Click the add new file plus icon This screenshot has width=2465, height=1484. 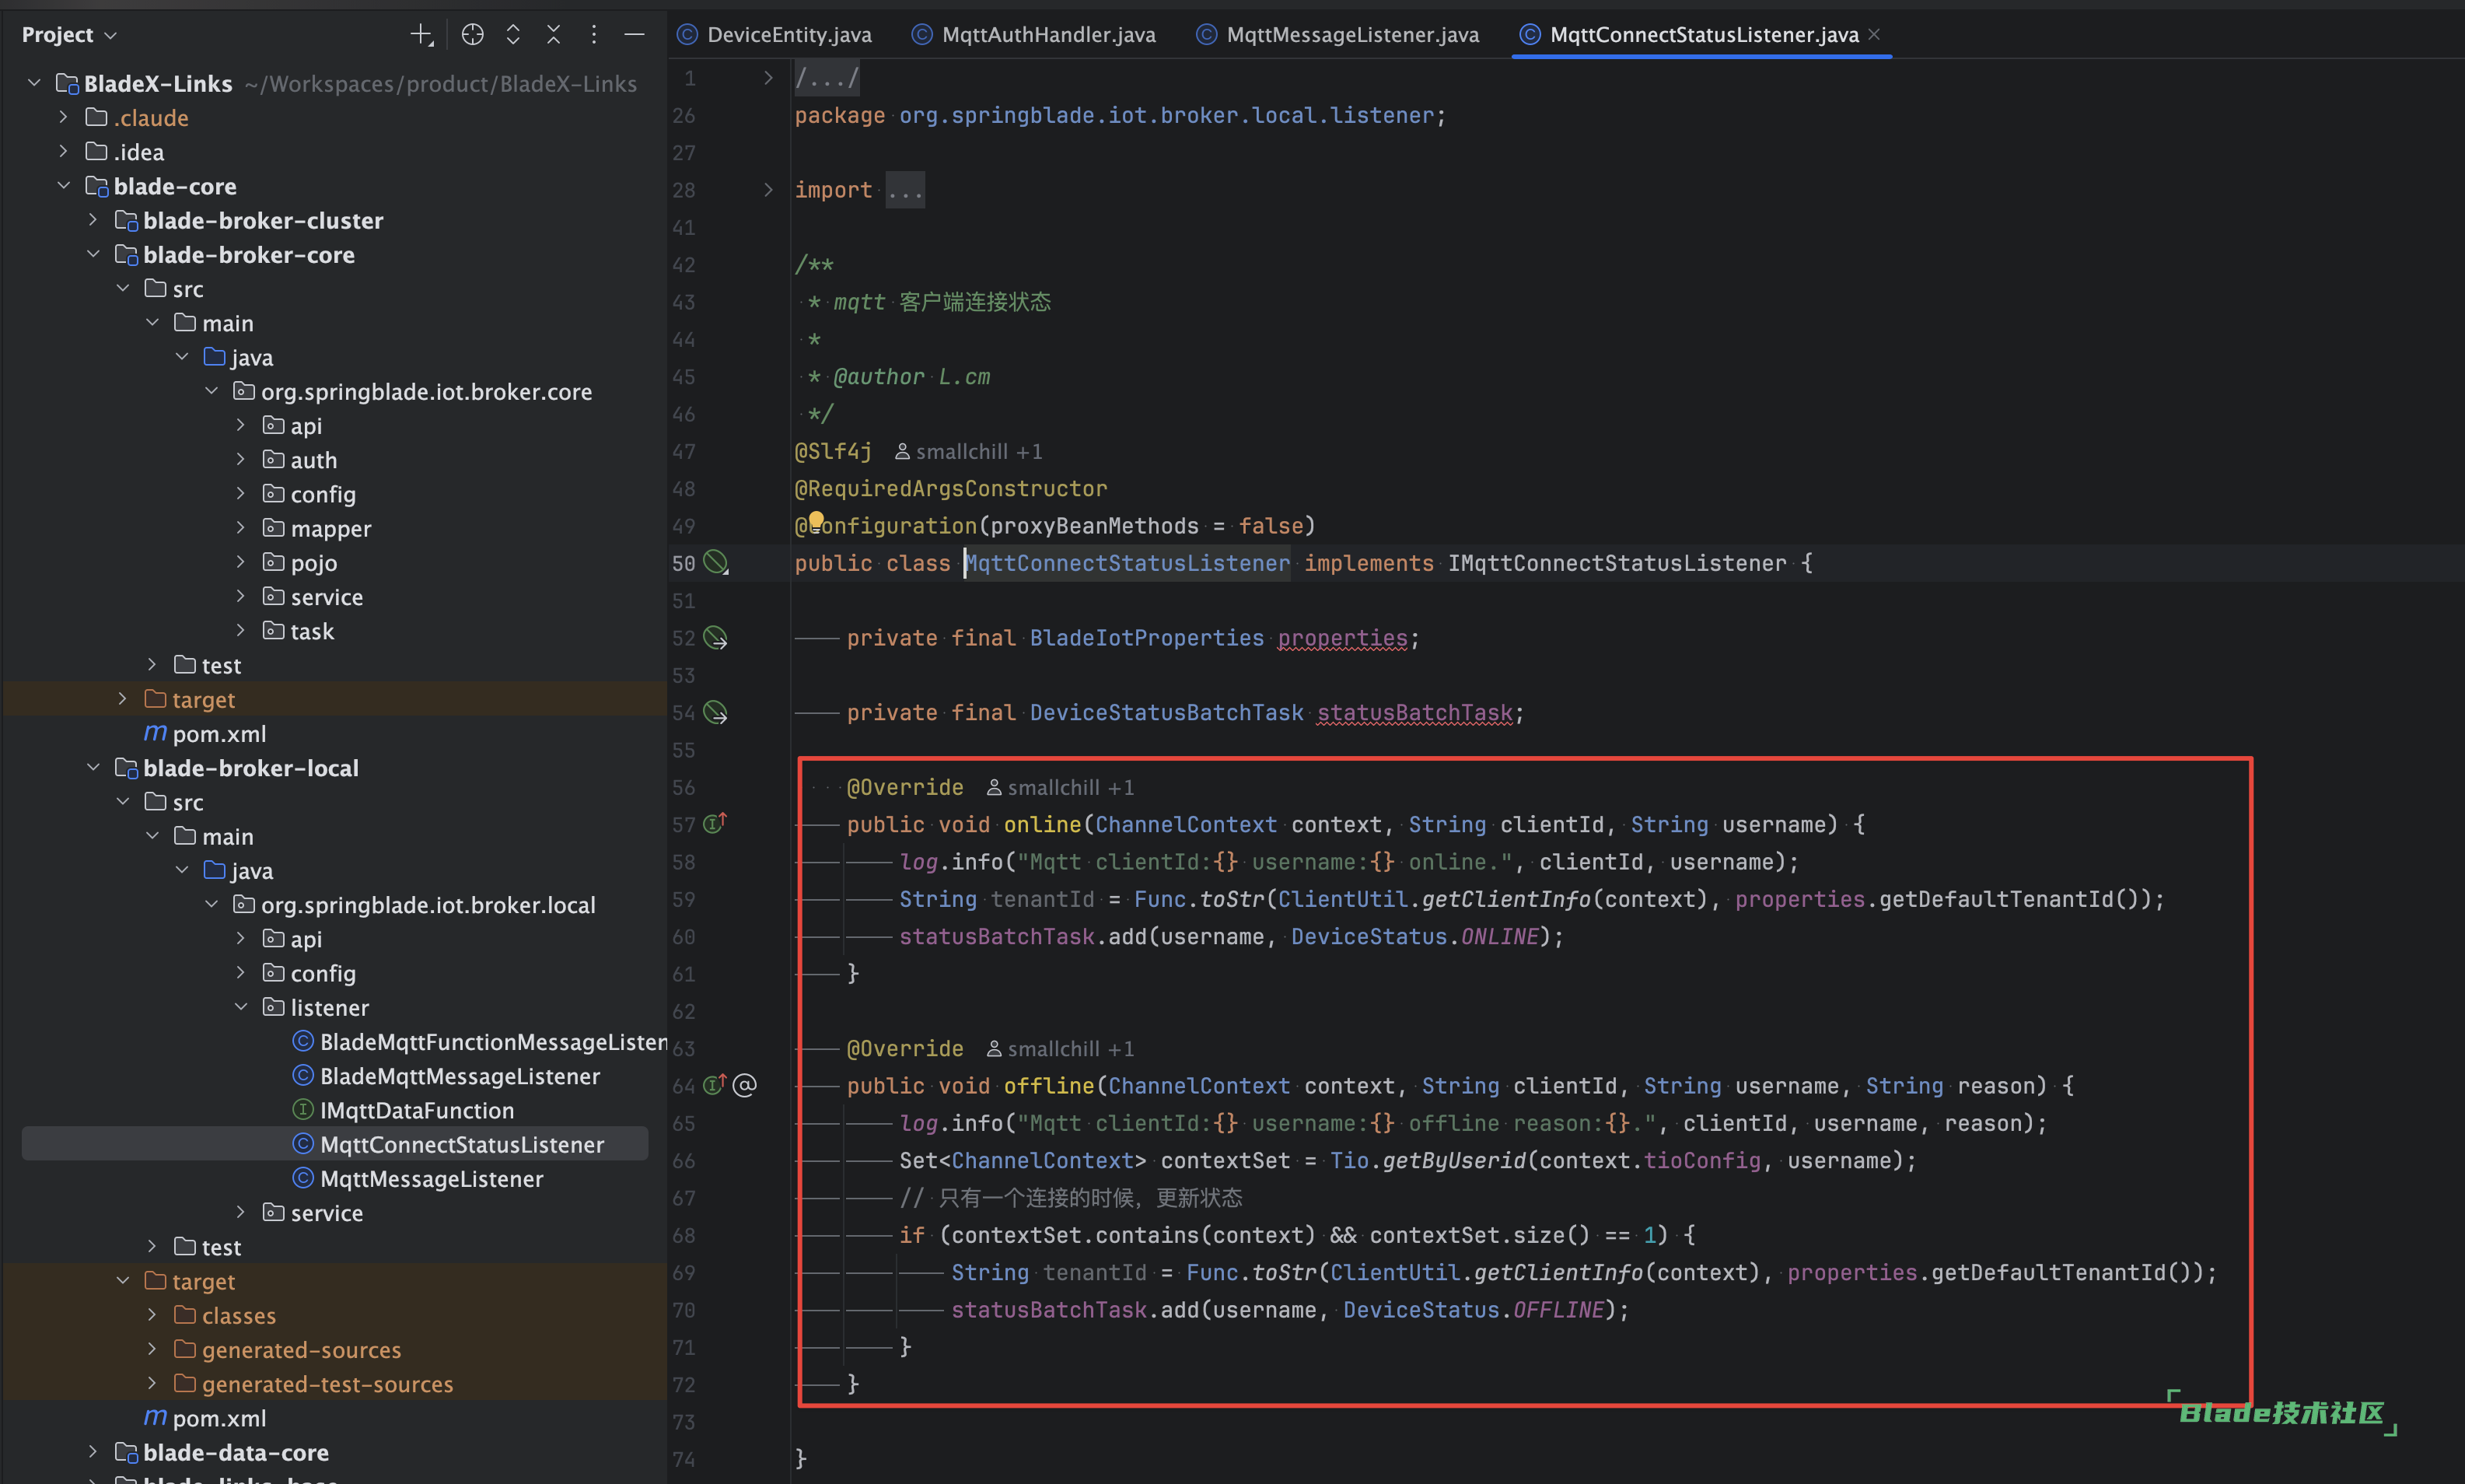421,35
